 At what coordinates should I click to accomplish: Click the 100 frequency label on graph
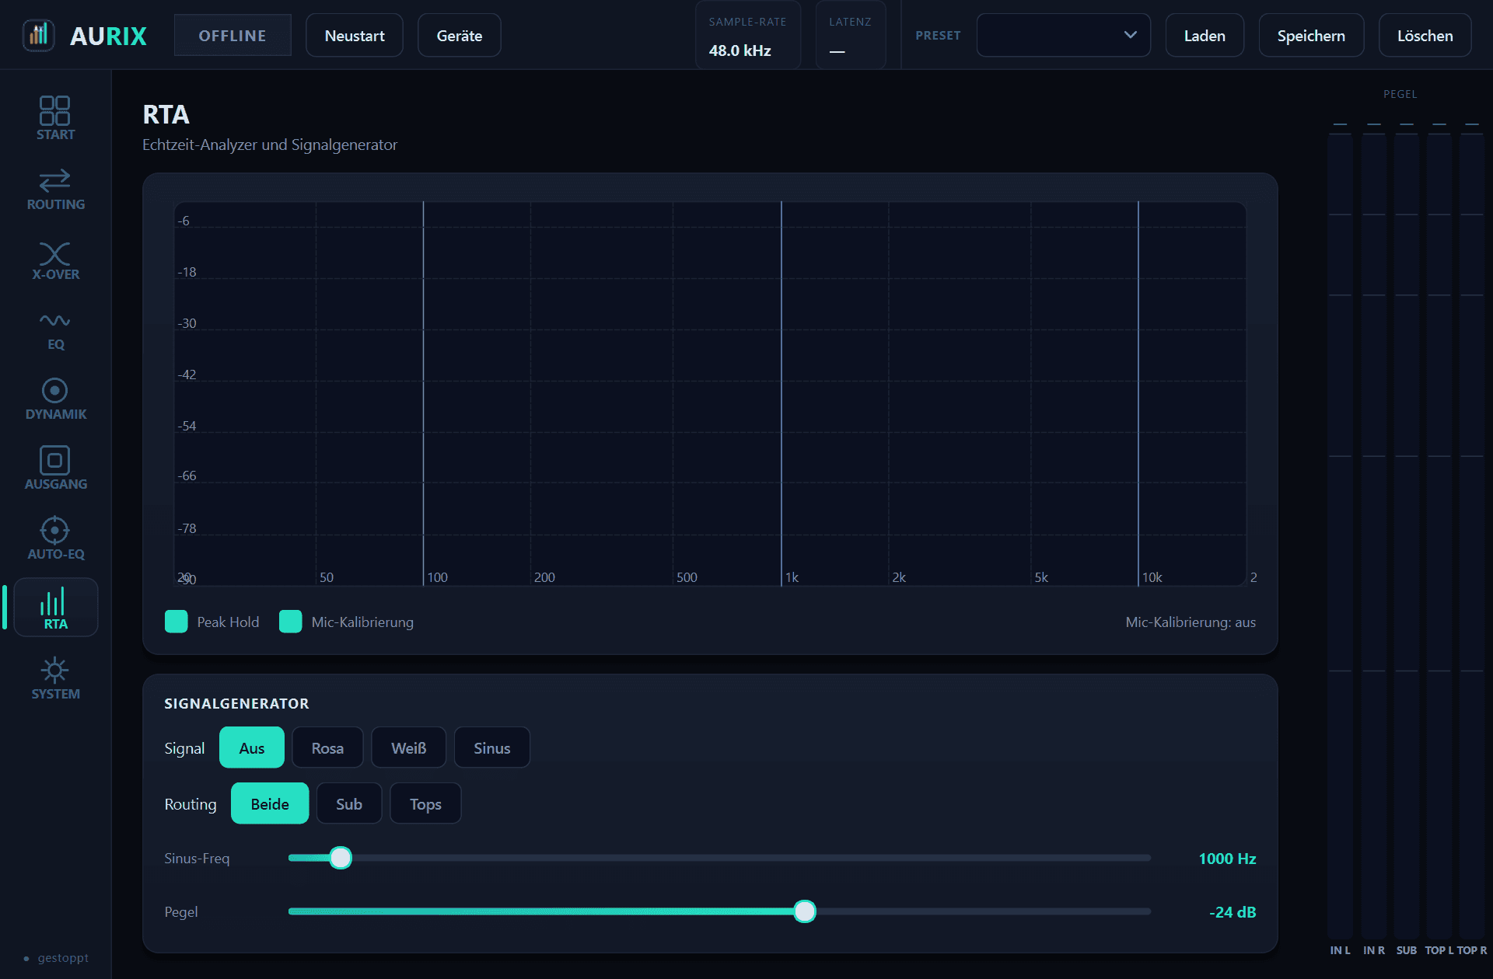pos(437,577)
